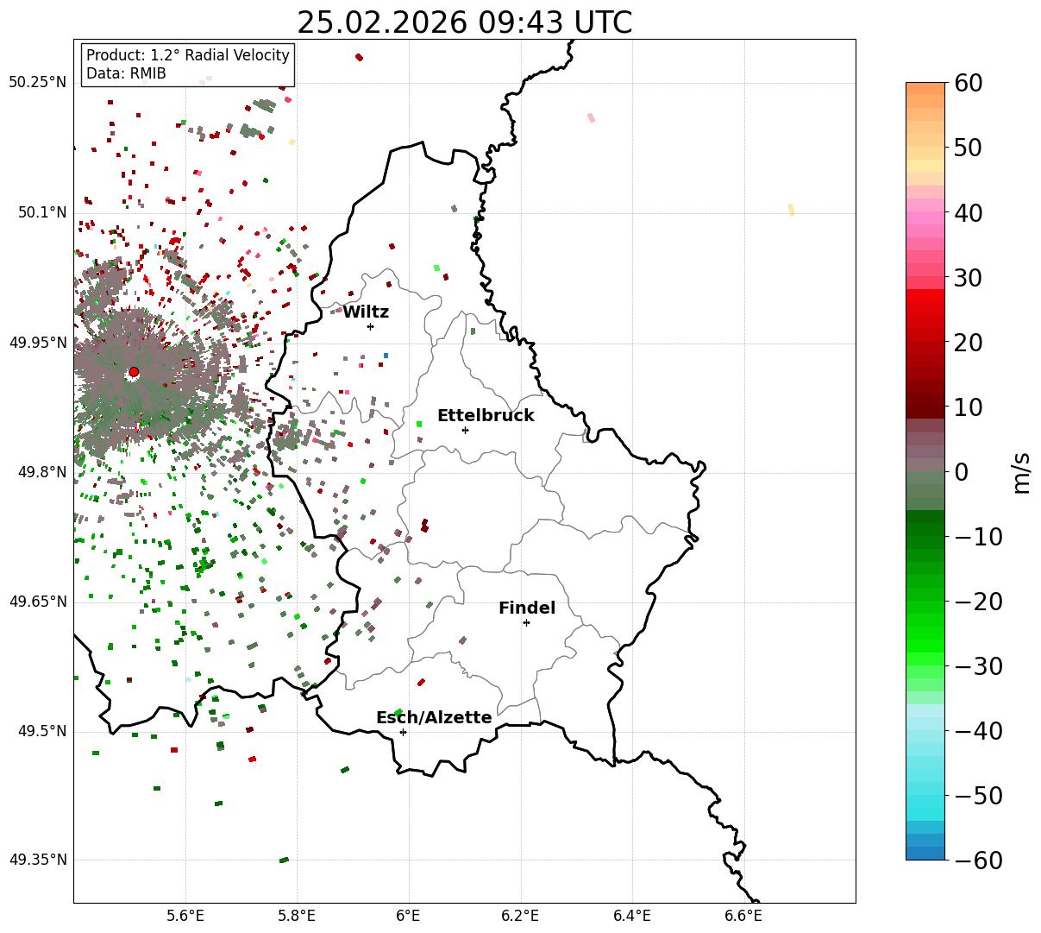
Task: Click the 6.2°E longitude label
Action: point(520,915)
